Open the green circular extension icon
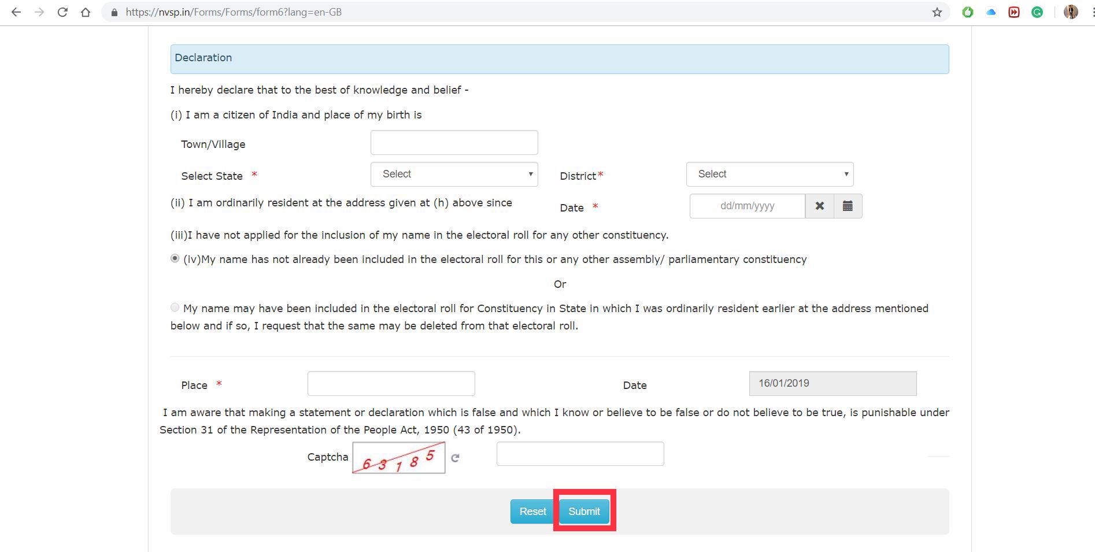This screenshot has width=1095, height=552. pos(968,12)
